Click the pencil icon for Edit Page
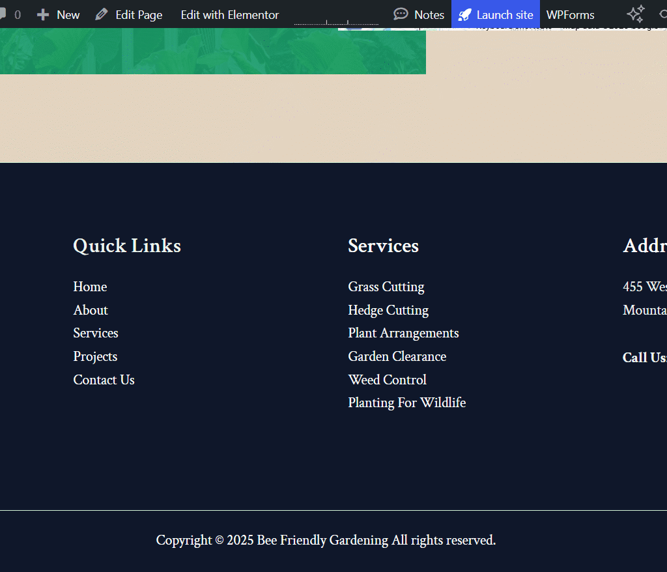 pyautogui.click(x=101, y=14)
